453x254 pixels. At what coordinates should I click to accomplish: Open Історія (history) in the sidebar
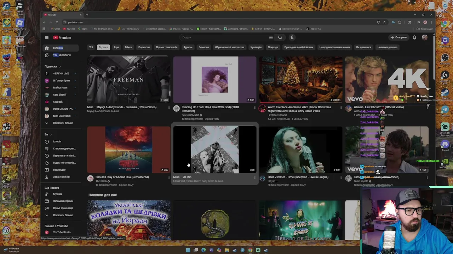click(61, 141)
